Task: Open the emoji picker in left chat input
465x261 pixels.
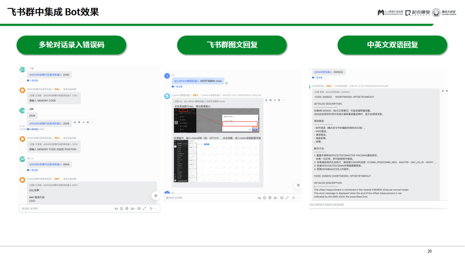Action: point(121,208)
